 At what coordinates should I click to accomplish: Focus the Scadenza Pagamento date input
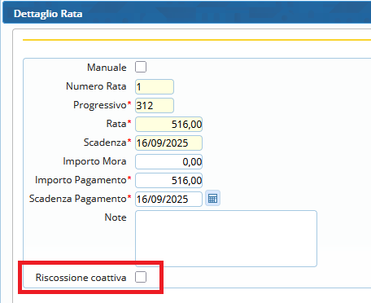[x=168, y=199]
